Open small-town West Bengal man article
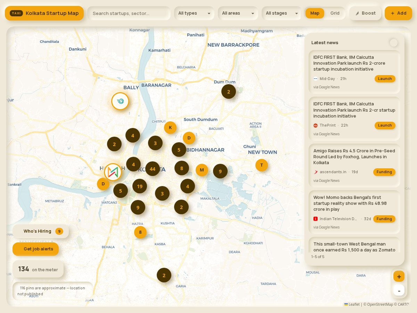This screenshot has height=313, width=417. pyautogui.click(x=354, y=245)
